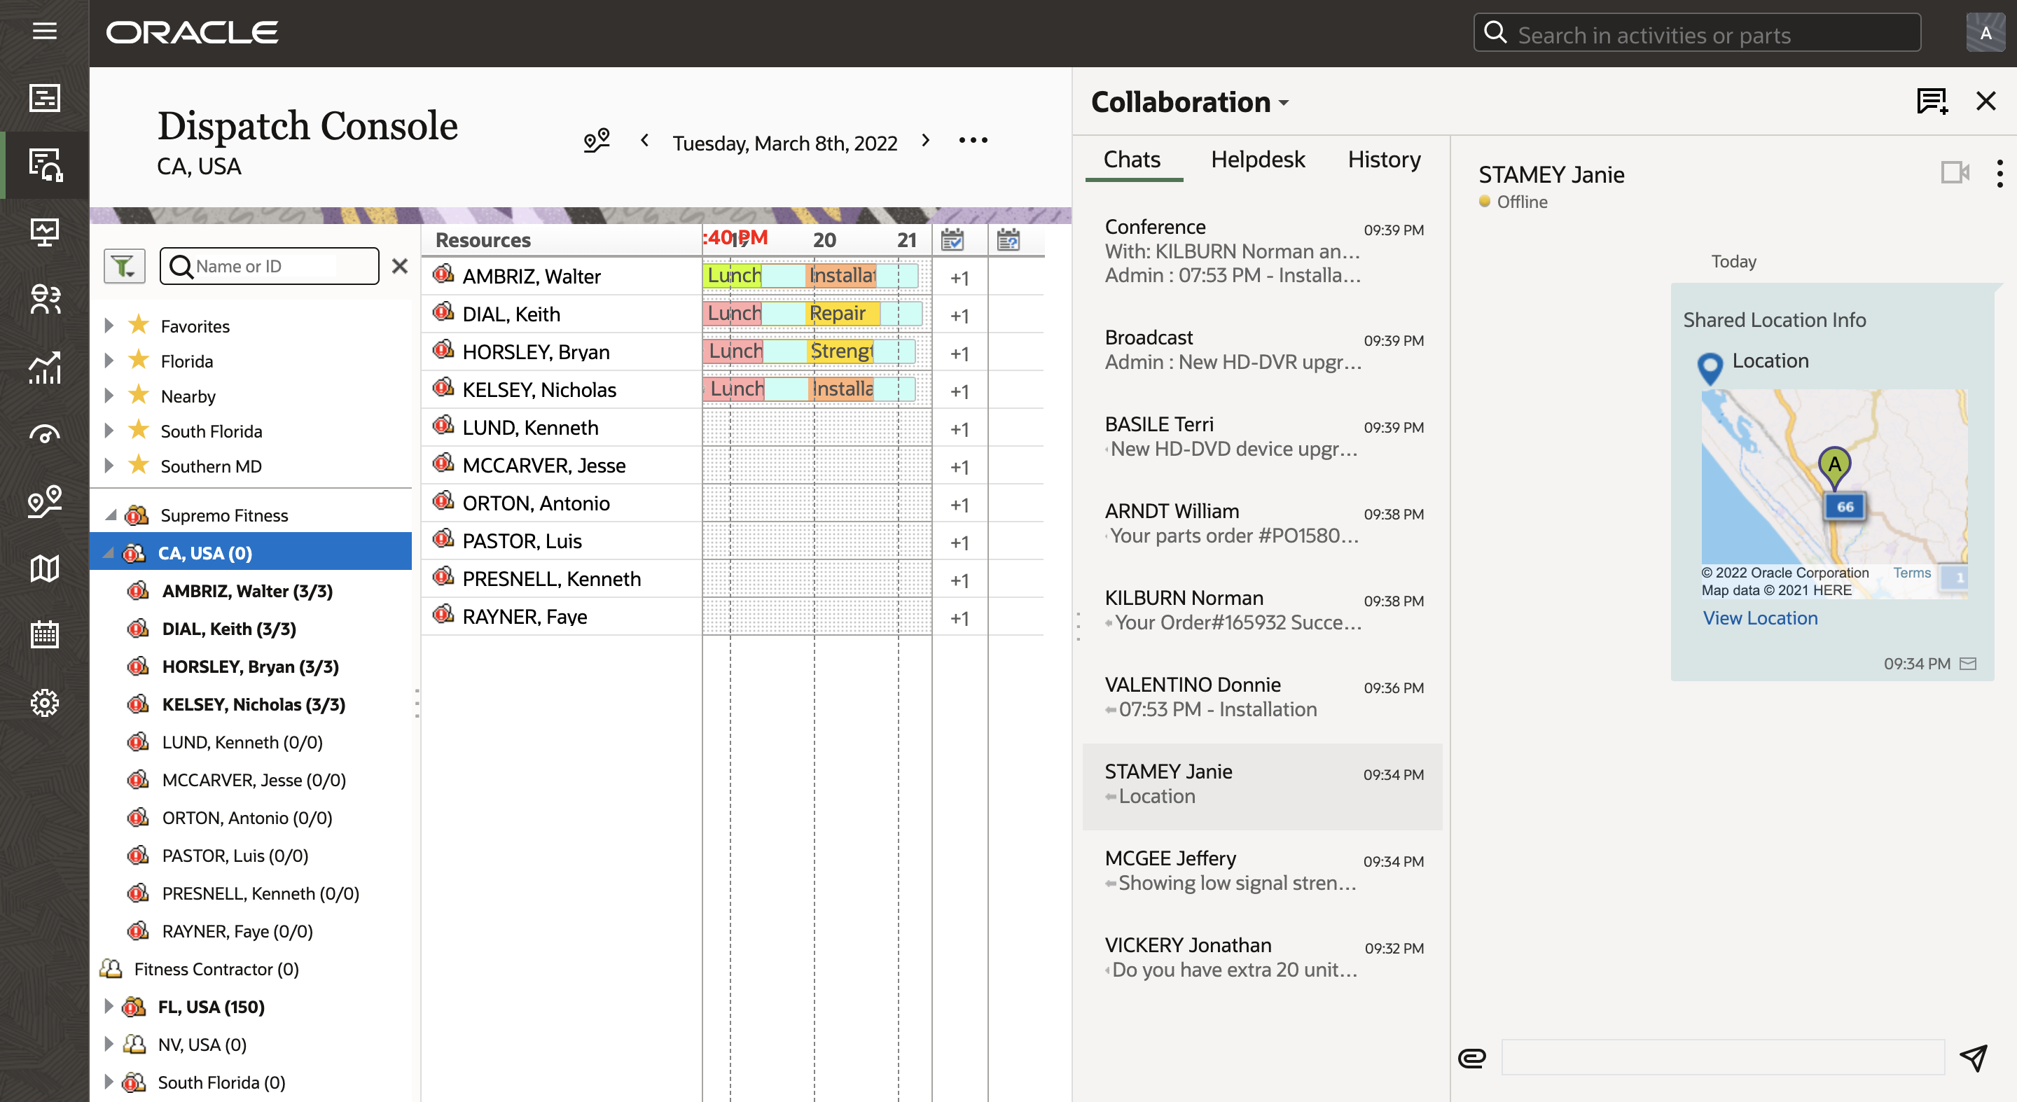This screenshot has height=1102, width=2017.
Task: Open the Dispatch Console sidebar icon
Action: tap(45, 165)
